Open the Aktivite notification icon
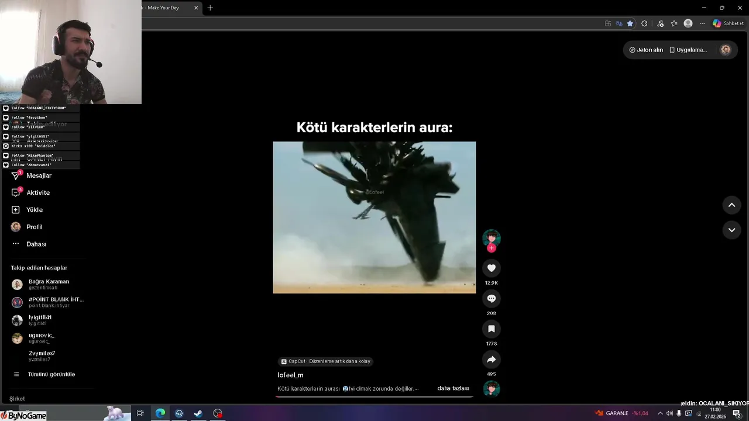 click(x=16, y=192)
